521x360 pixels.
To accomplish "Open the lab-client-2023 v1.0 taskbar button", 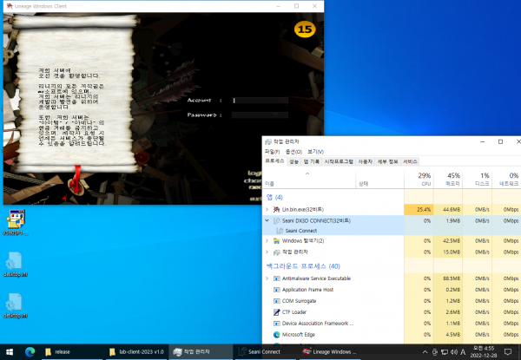I will point(137,351).
